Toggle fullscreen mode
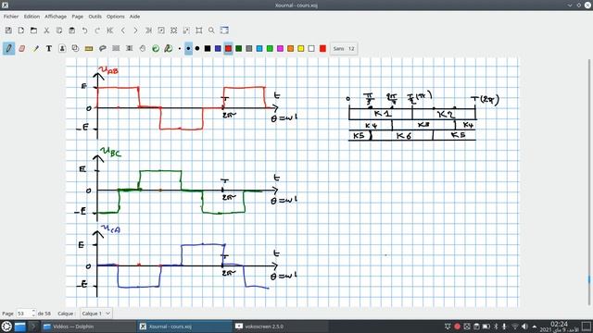The width and height of the screenshot is (593, 333). pos(224,31)
